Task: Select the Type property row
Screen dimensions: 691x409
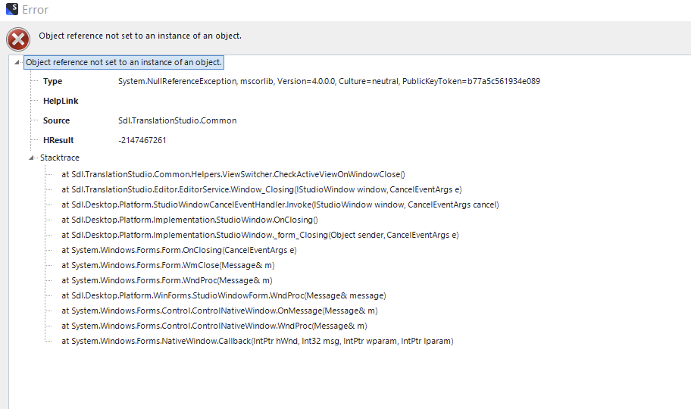Action: (x=291, y=81)
